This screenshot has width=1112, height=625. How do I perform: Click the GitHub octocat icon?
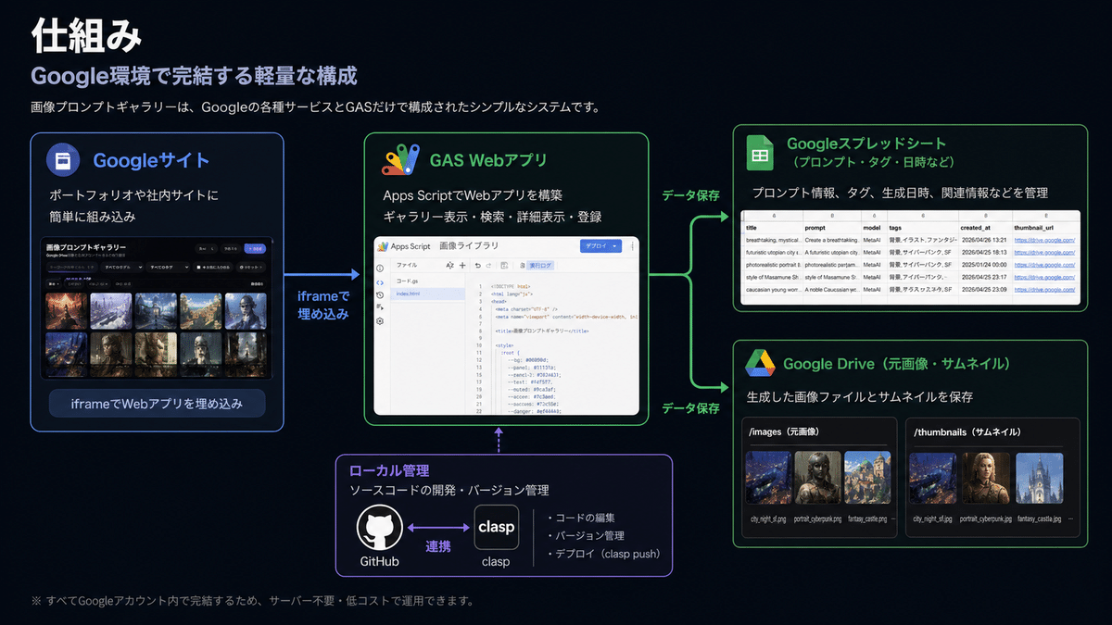(x=379, y=528)
